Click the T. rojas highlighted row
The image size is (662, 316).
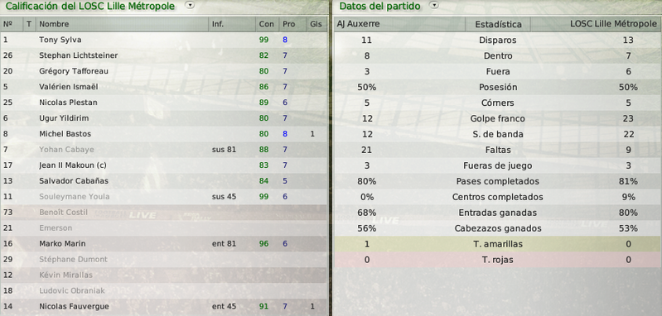pos(498,260)
